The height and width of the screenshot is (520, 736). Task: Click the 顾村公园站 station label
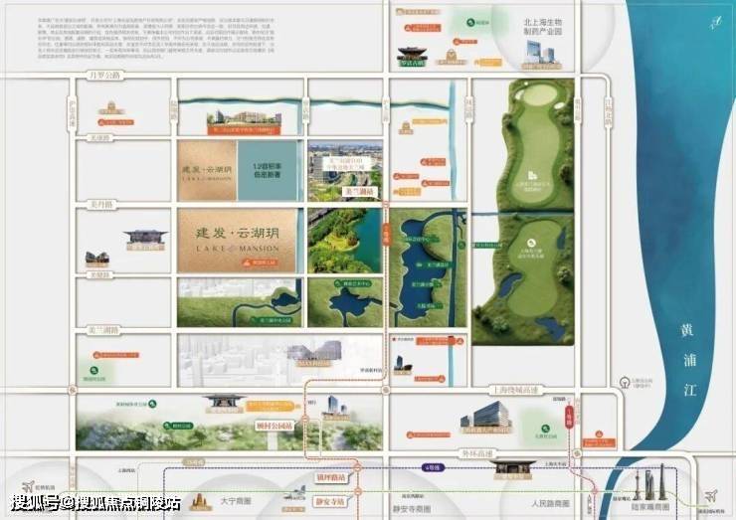[275, 427]
